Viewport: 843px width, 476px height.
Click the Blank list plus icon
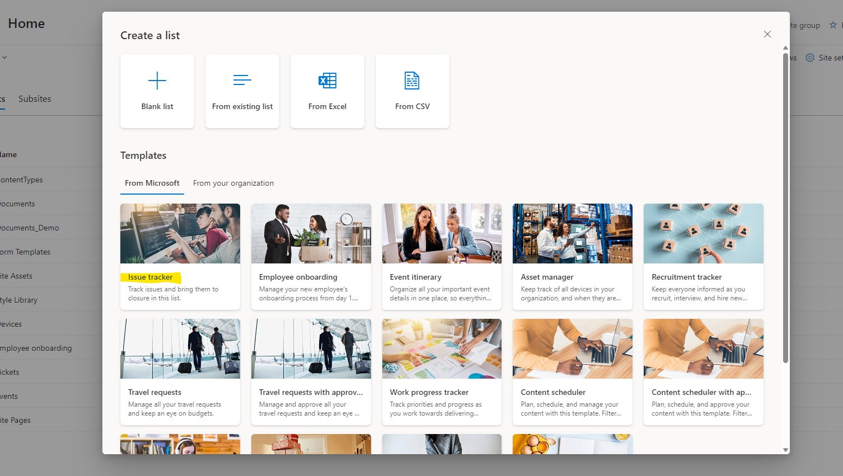(x=157, y=81)
